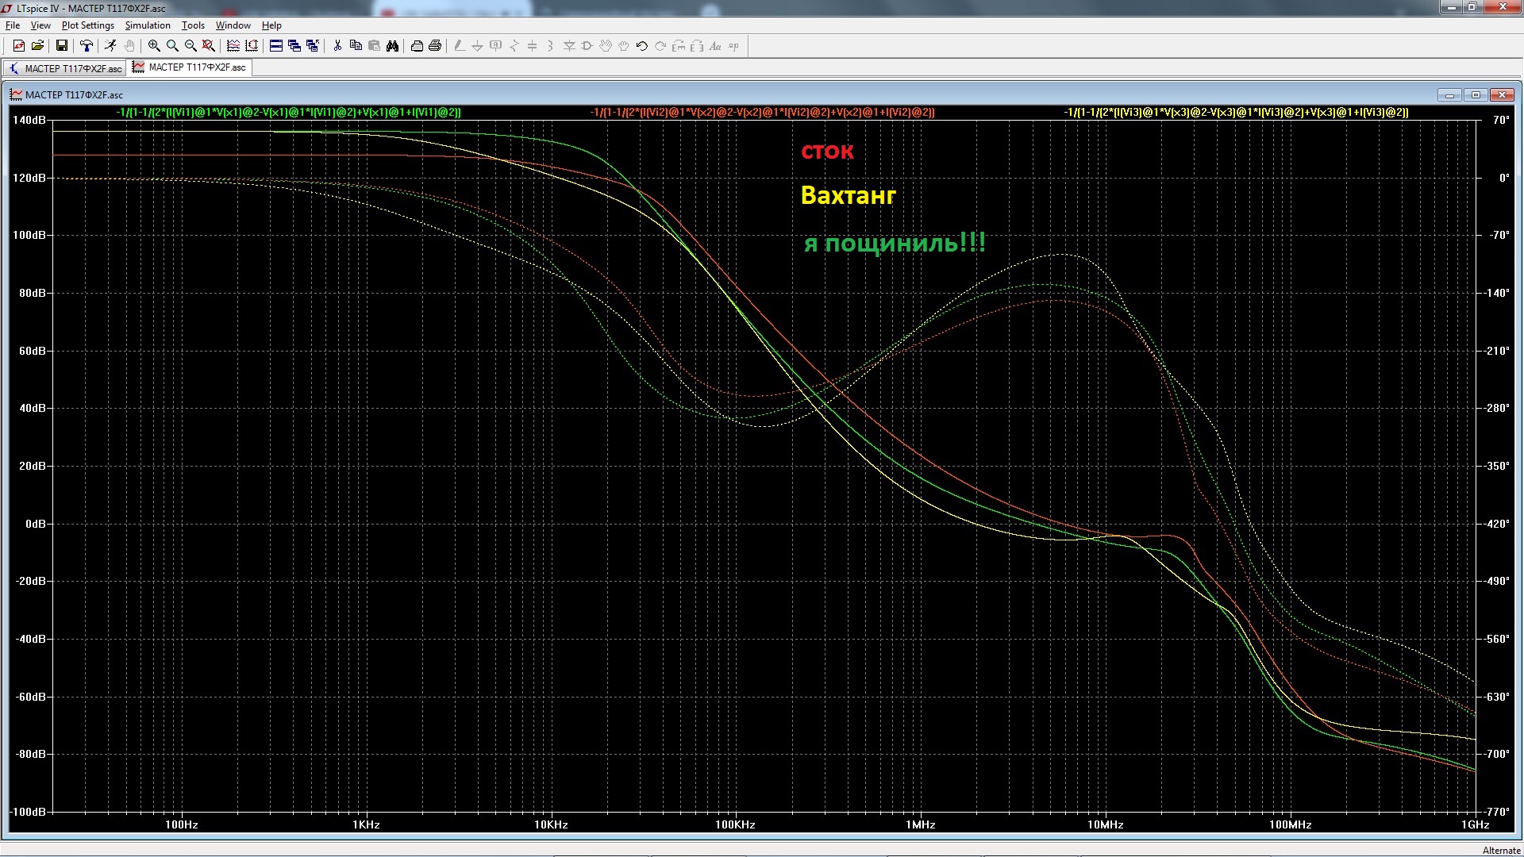Click the Tile windows horizontally icon
The image size is (1524, 857).
[x=276, y=46]
